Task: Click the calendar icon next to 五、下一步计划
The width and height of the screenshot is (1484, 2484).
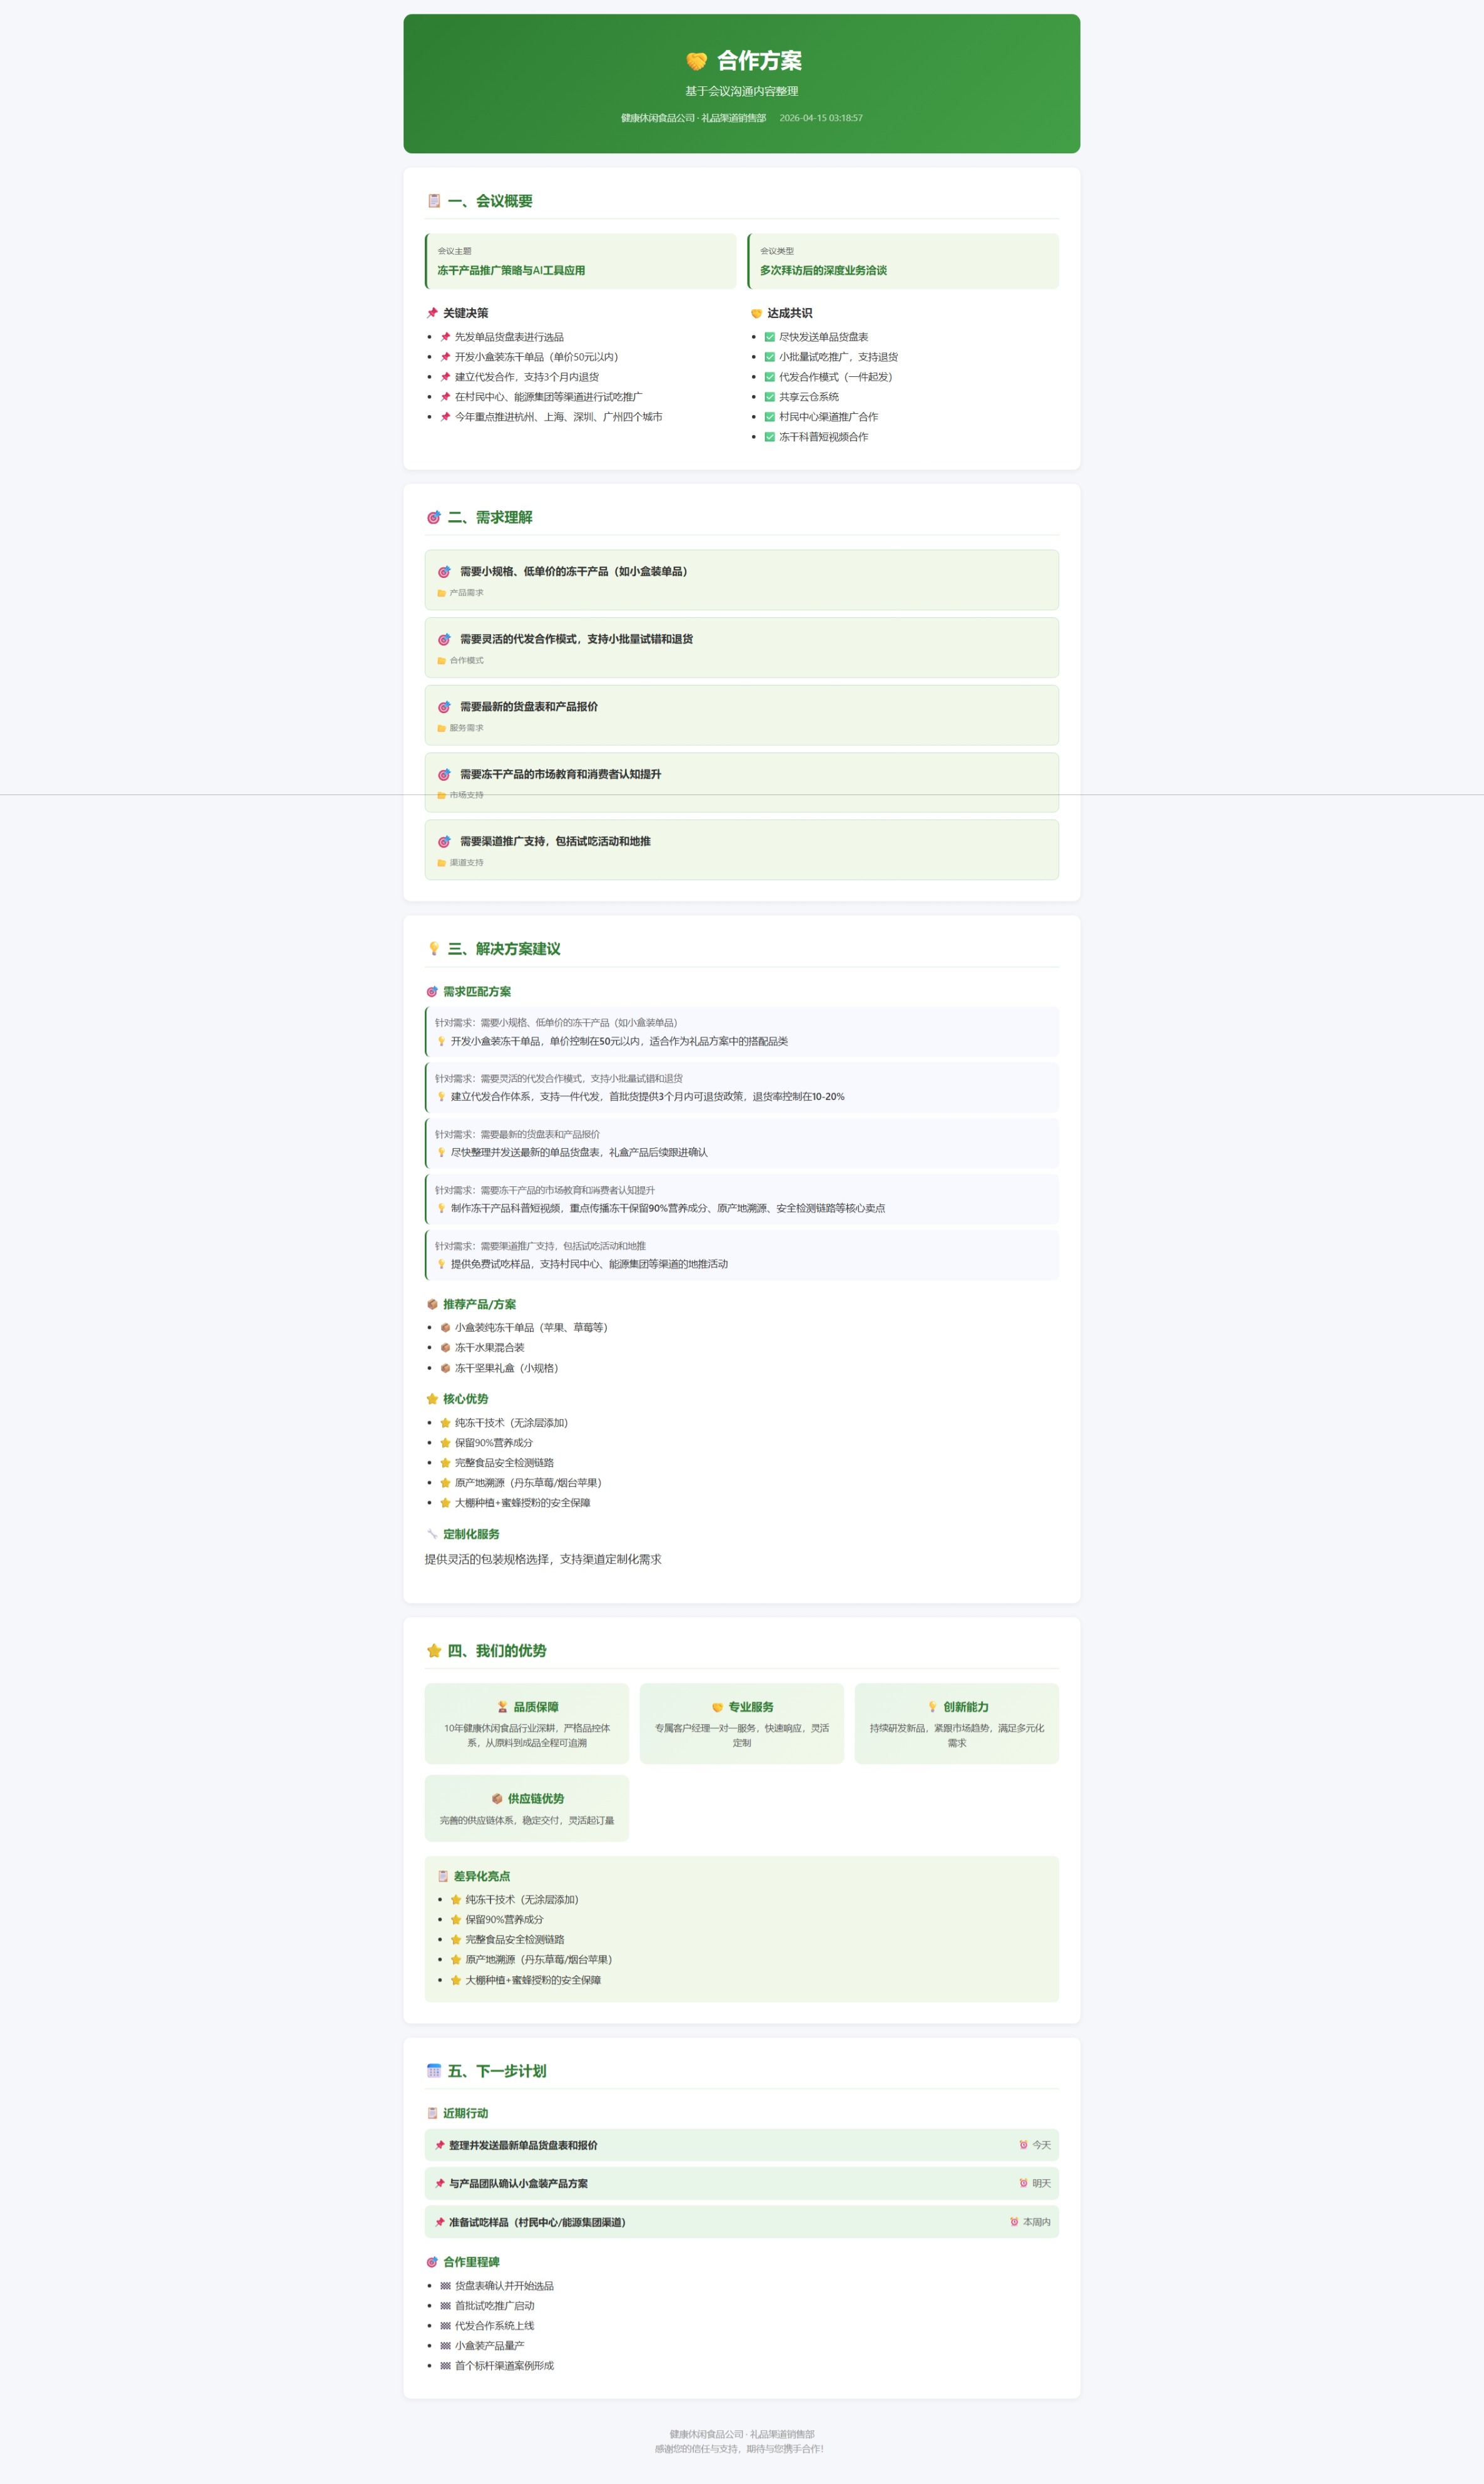Action: click(x=434, y=2071)
